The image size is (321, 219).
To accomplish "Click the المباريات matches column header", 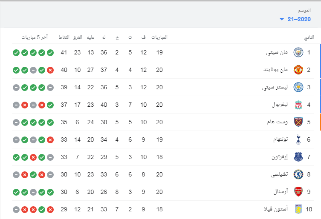I will pos(159,37).
